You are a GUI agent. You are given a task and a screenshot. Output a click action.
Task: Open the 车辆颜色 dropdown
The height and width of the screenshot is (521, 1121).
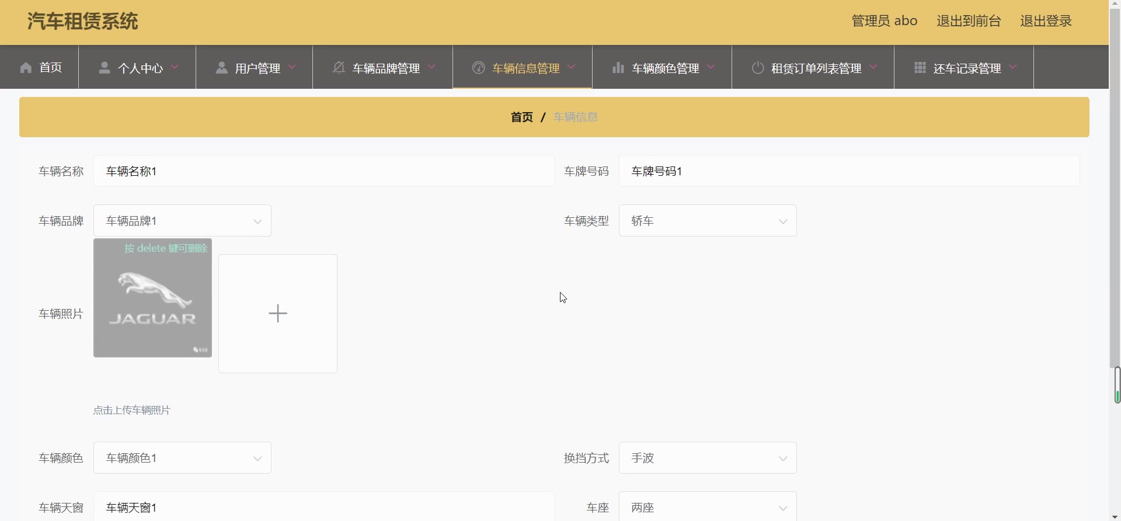coord(182,458)
